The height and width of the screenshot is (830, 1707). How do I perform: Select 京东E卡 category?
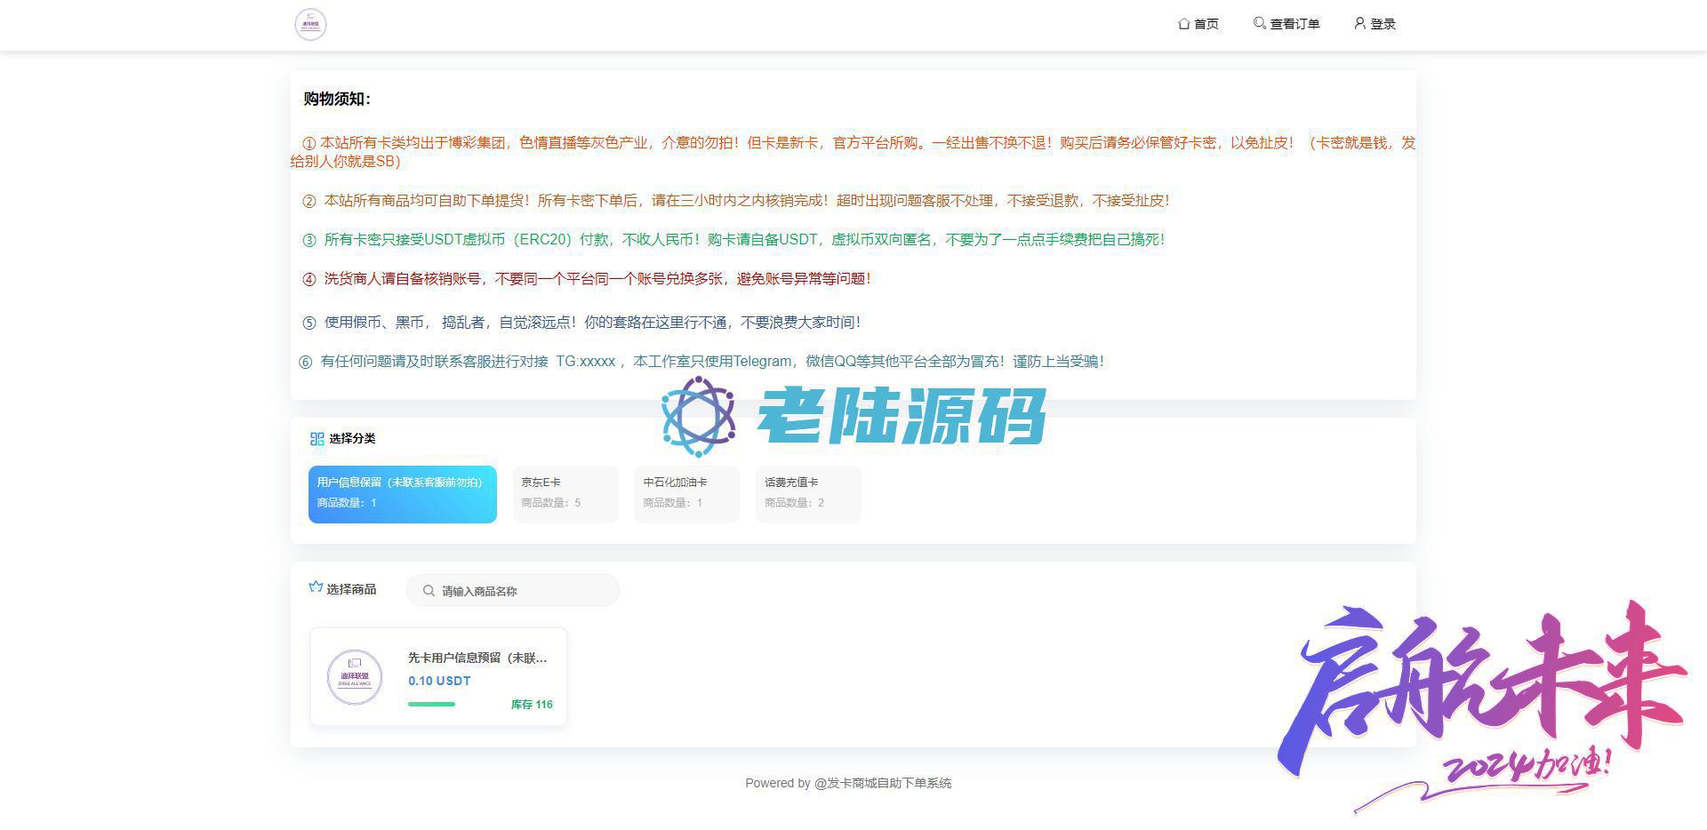click(565, 494)
